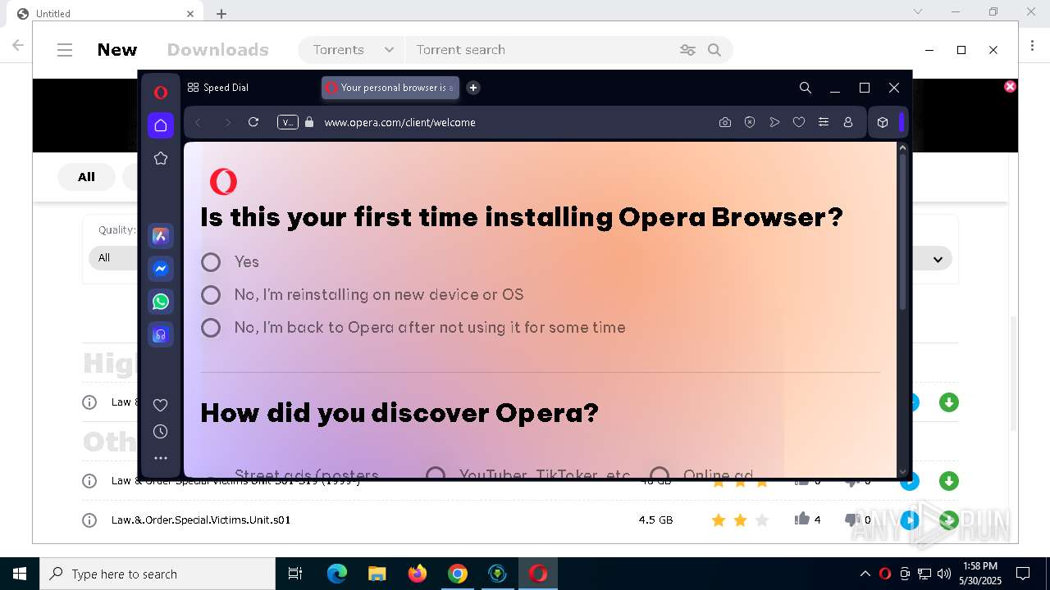Open Google Chrome from taskbar
The width and height of the screenshot is (1050, 590).
(458, 574)
